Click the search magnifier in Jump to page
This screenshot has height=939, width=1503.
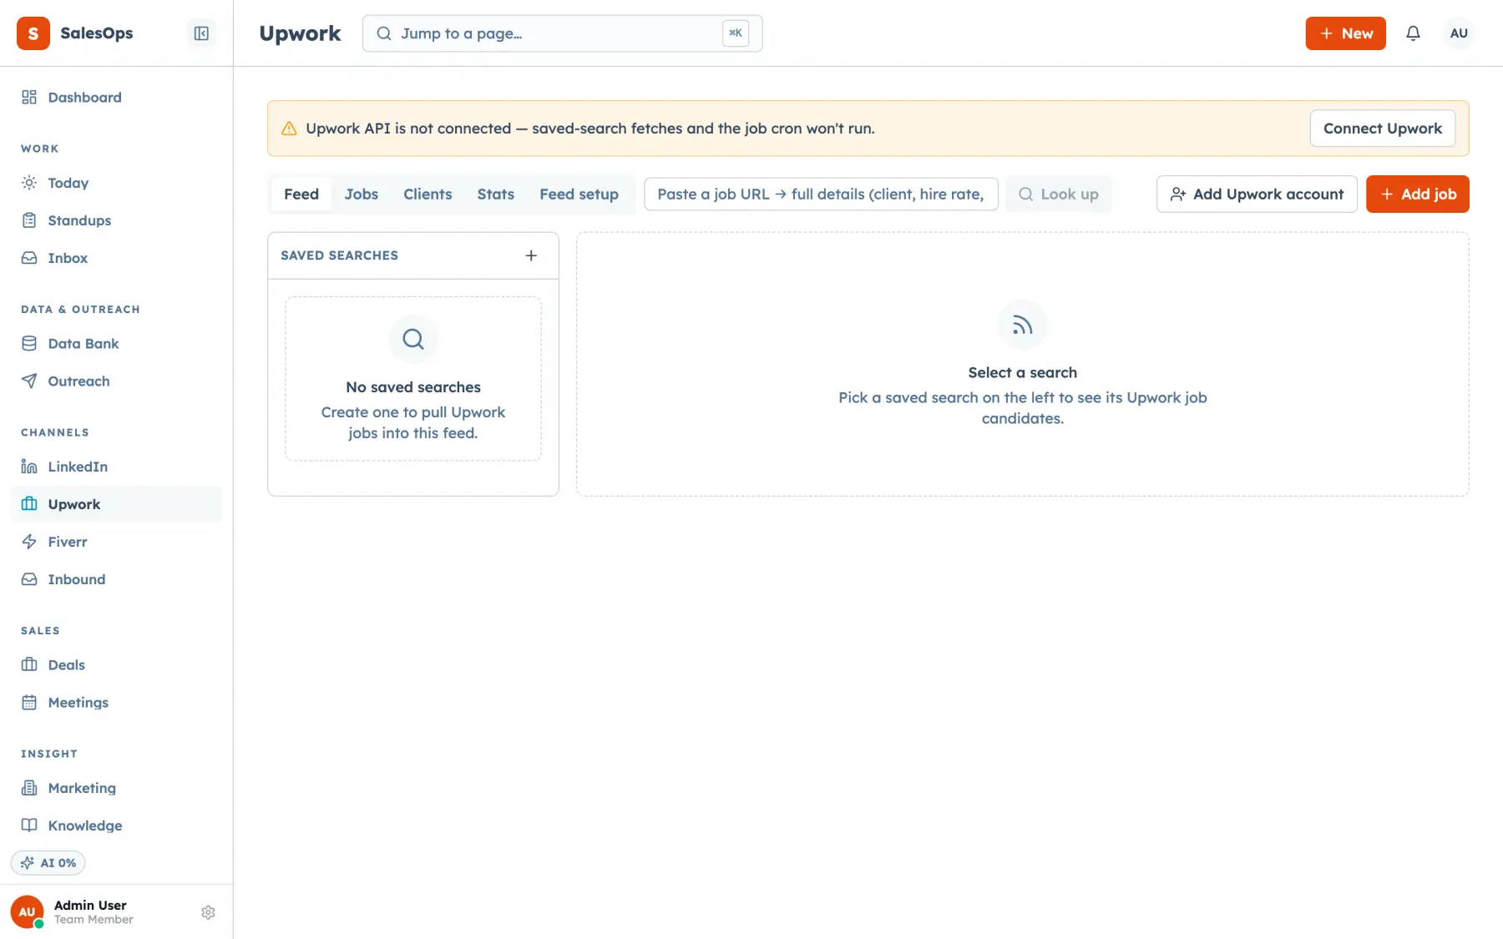(x=384, y=33)
